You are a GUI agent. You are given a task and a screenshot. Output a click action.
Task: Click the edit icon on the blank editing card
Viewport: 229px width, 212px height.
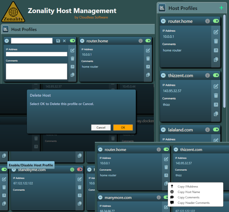pyautogui.click(x=72, y=50)
